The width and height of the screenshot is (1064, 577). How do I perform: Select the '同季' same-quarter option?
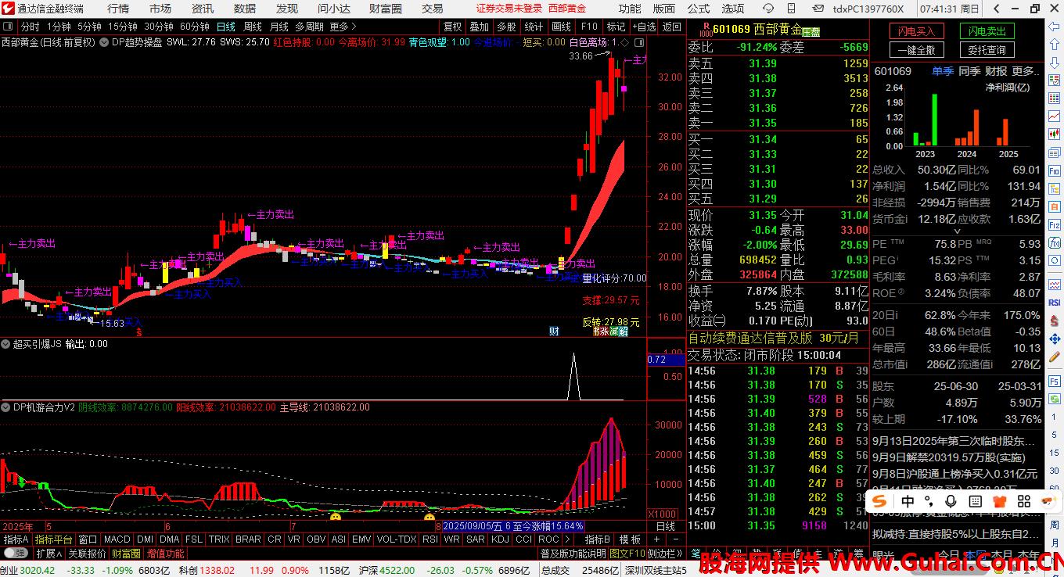[969, 71]
